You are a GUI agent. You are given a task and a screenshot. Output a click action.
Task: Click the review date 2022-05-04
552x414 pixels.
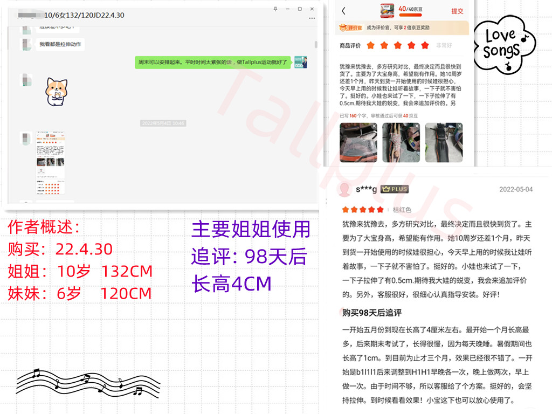(516, 189)
